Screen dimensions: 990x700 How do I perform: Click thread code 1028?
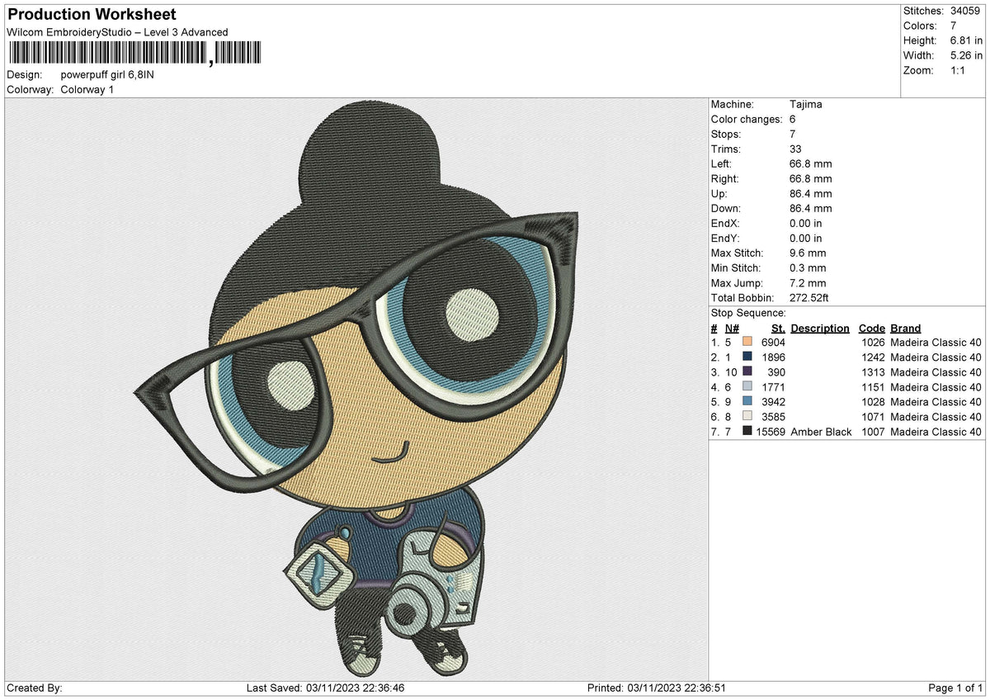[x=872, y=402]
